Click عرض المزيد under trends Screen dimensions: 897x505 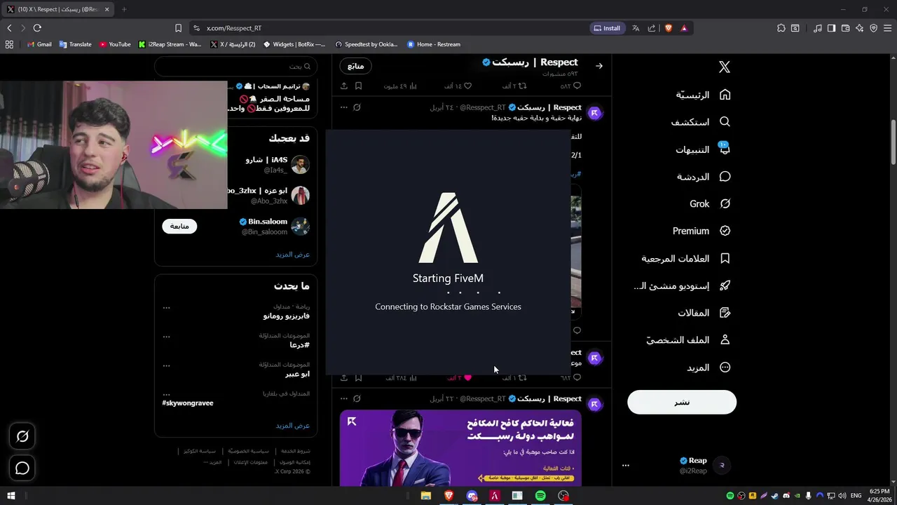point(292,426)
